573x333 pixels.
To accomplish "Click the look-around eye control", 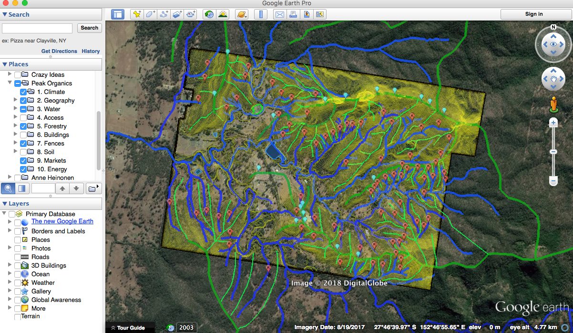I will coord(553,44).
